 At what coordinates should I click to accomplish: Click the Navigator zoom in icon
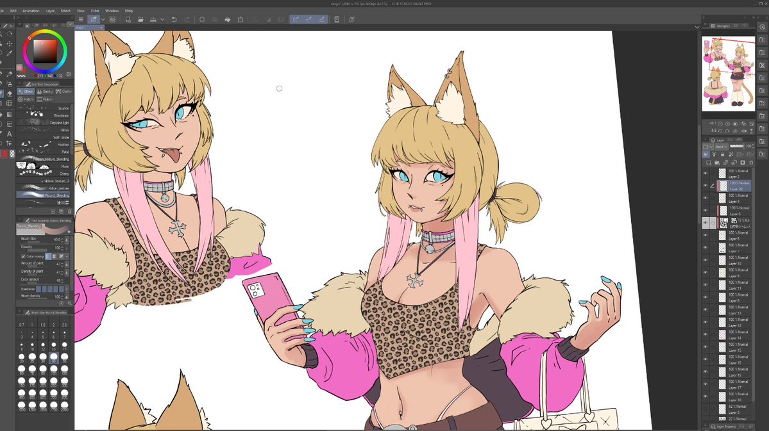click(728, 124)
